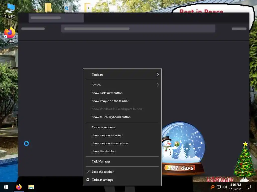The image size is (257, 192).
Task: Select the Recycle Bin desktop icon
Action: click(69, 8)
